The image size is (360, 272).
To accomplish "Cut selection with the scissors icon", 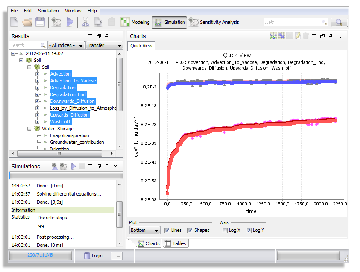I will pyautogui.click(x=85, y=22).
